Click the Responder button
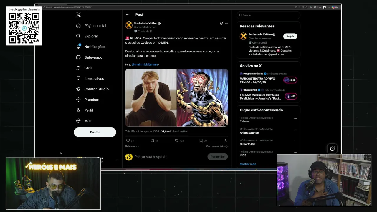This screenshot has height=212, width=377. point(218,157)
